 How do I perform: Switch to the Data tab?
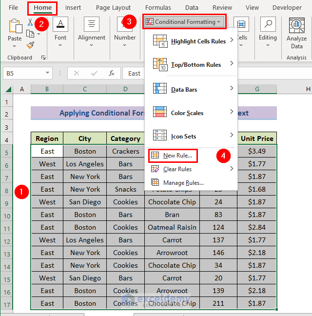click(192, 8)
